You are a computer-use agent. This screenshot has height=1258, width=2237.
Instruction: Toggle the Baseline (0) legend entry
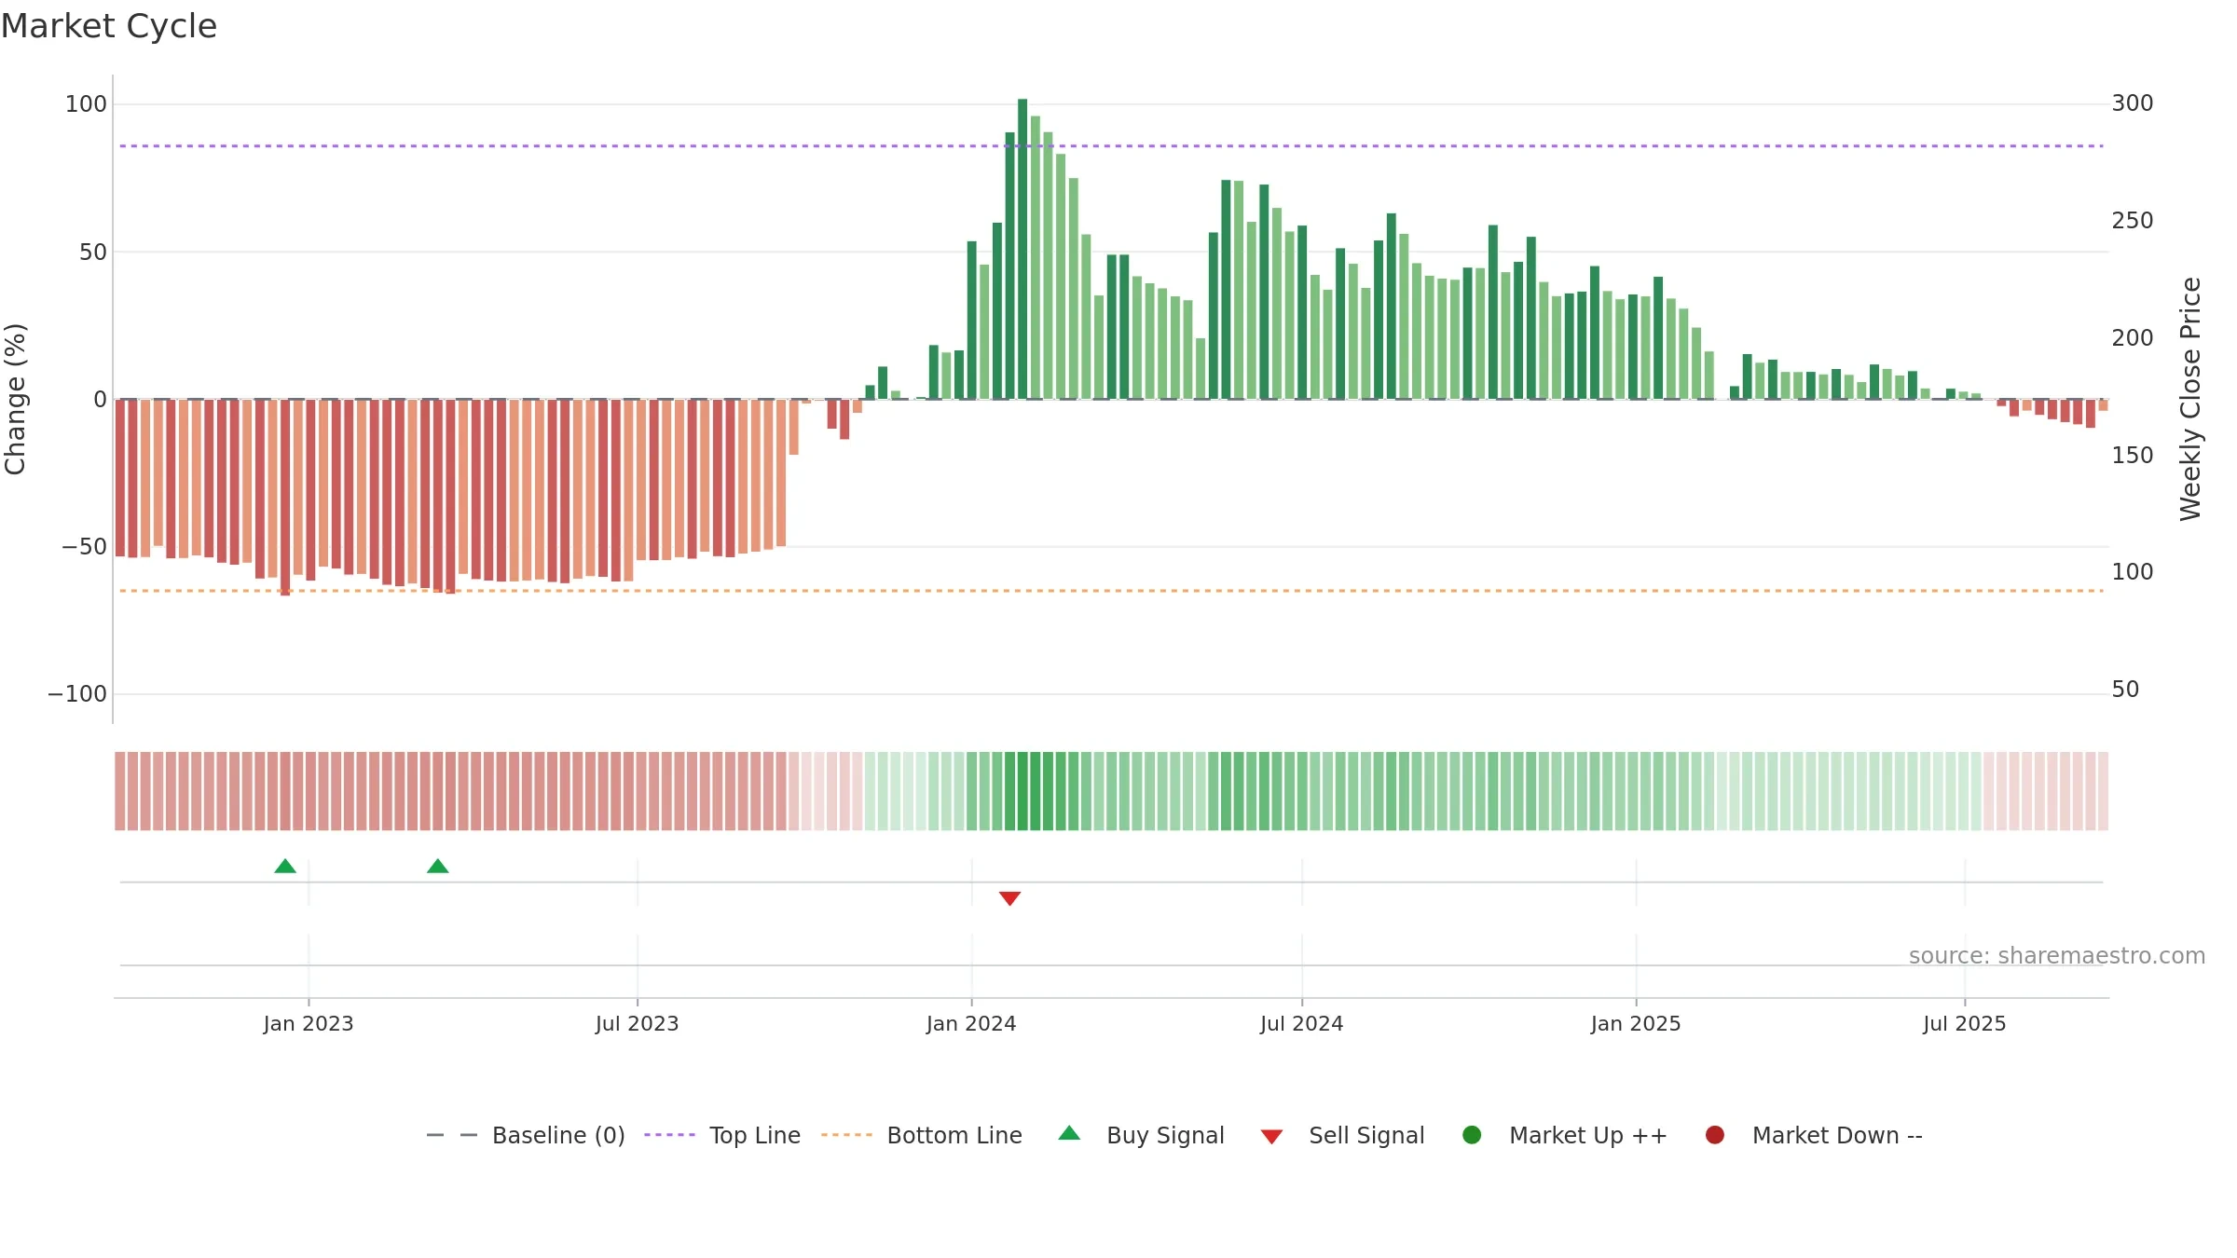pos(526,1135)
